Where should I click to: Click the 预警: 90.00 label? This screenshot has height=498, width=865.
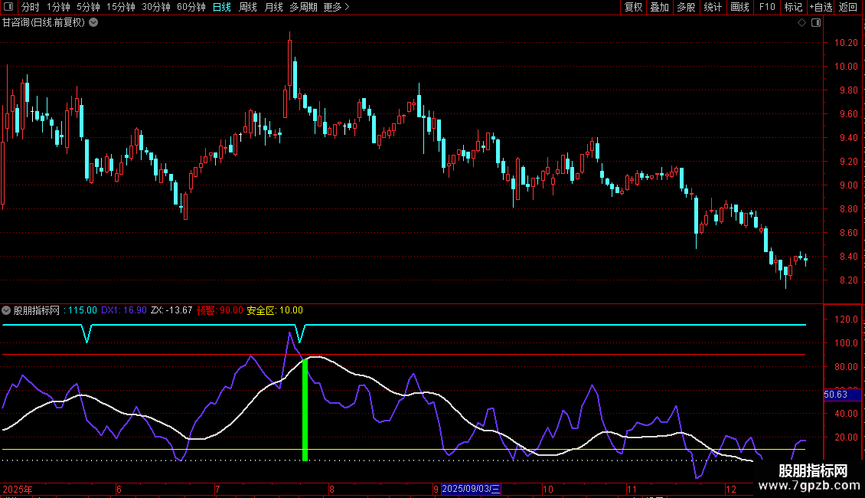pyautogui.click(x=220, y=310)
